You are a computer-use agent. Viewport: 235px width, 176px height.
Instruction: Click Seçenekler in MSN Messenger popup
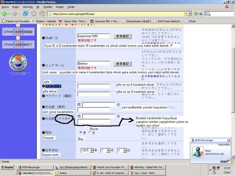click(x=224, y=145)
